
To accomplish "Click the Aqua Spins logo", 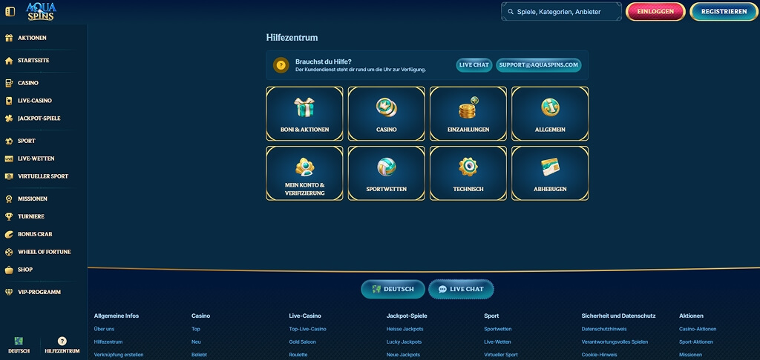I will tap(41, 12).
